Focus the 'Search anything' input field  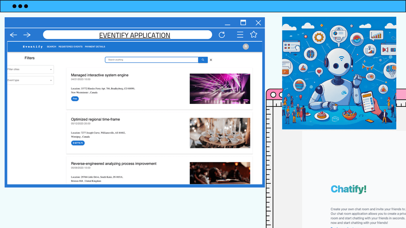click(x=151, y=60)
